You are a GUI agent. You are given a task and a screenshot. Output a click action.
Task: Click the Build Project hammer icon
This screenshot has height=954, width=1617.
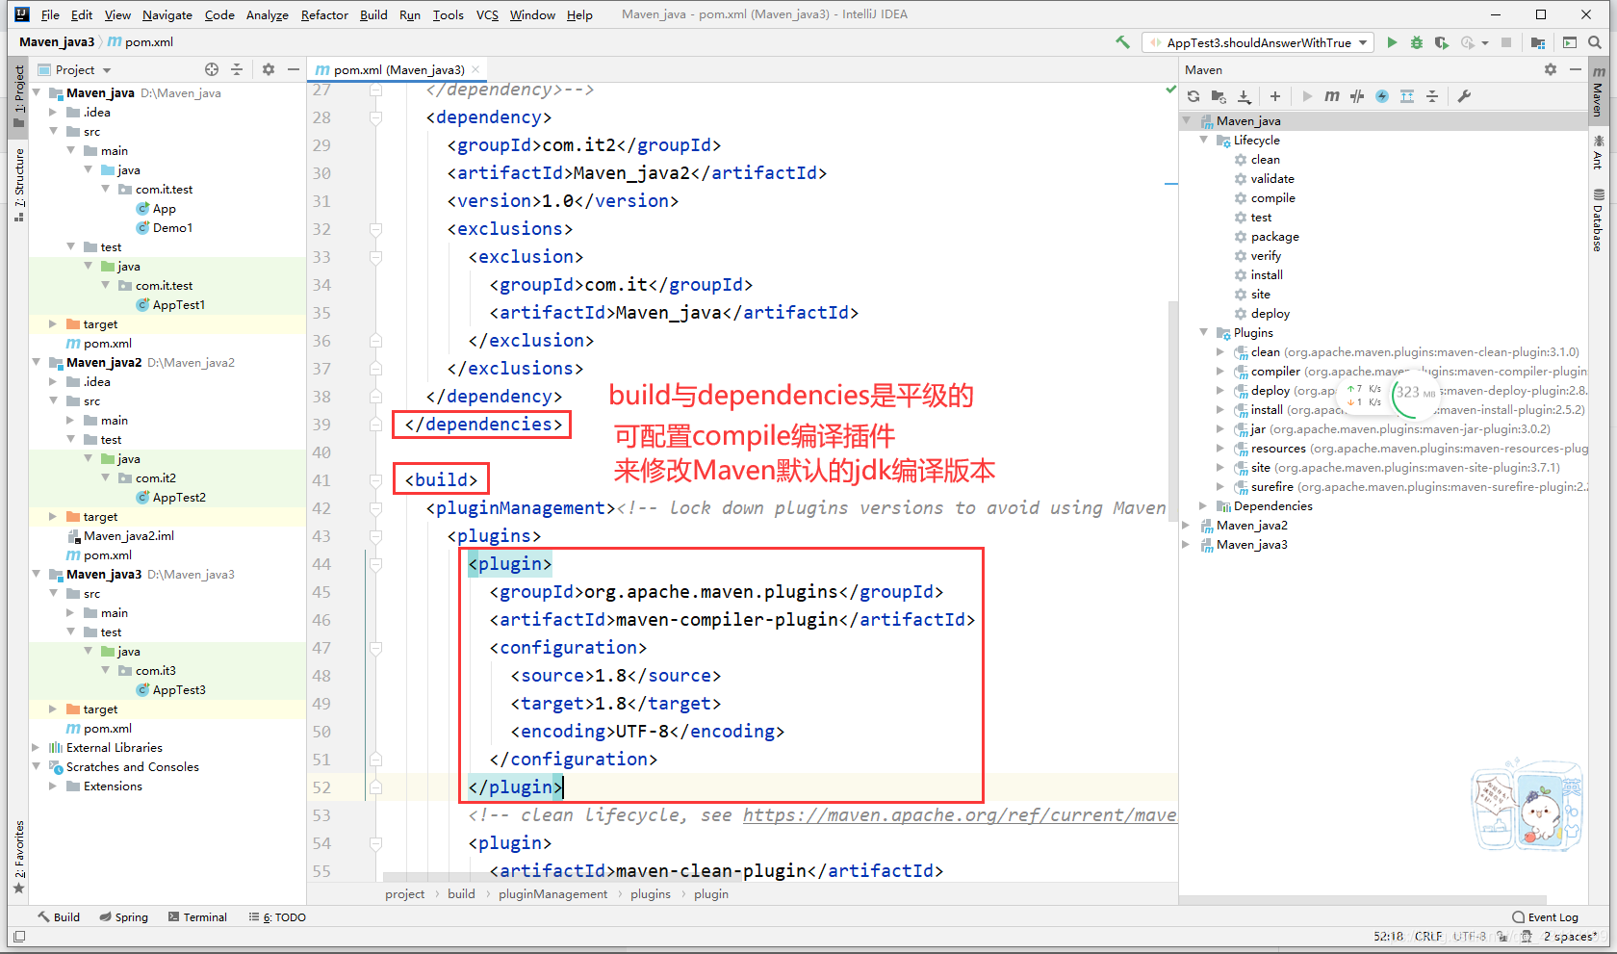pyautogui.click(x=1122, y=42)
